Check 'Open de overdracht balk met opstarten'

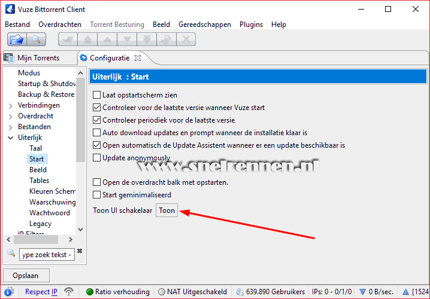(96, 182)
